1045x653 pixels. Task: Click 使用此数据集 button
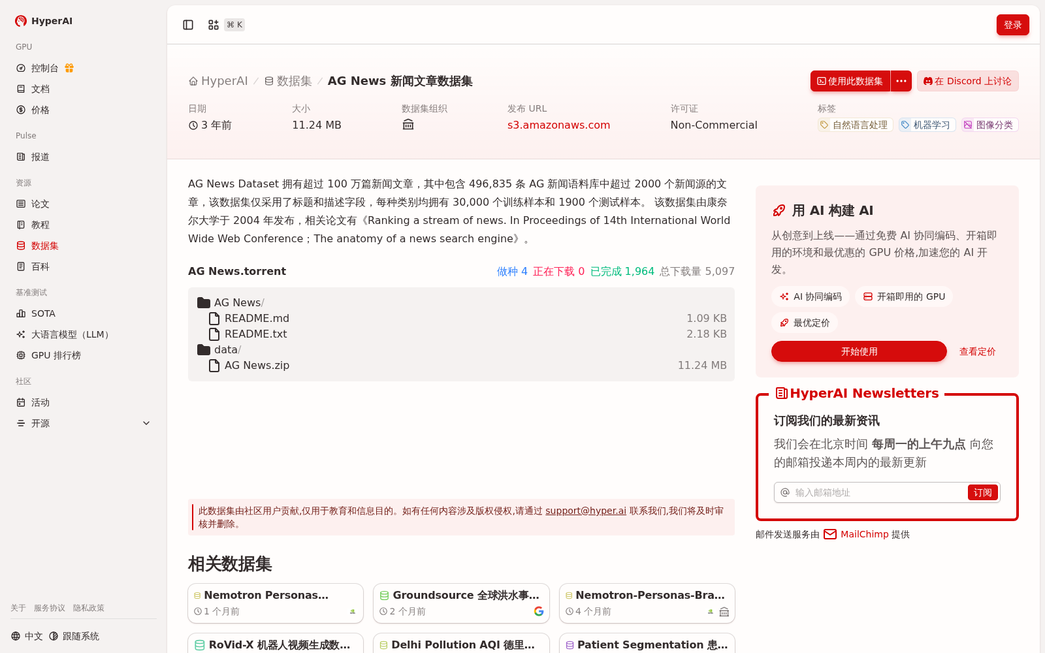click(850, 81)
